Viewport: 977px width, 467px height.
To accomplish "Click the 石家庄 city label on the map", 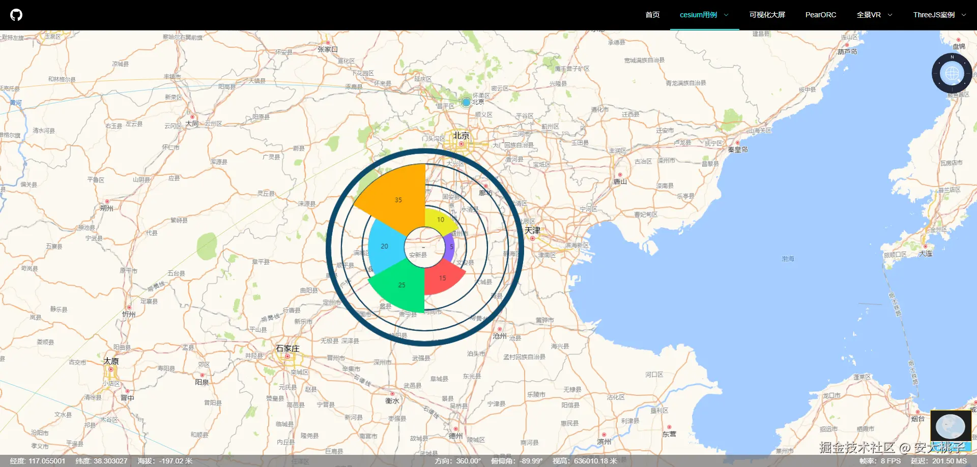I will pos(288,348).
